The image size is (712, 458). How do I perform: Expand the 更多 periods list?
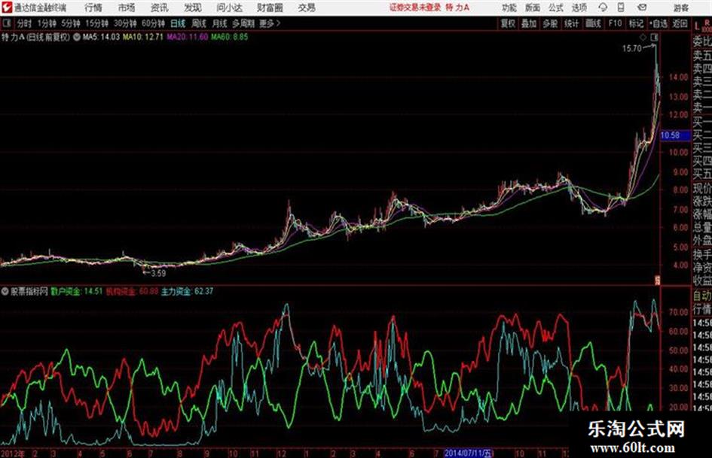[x=270, y=23]
